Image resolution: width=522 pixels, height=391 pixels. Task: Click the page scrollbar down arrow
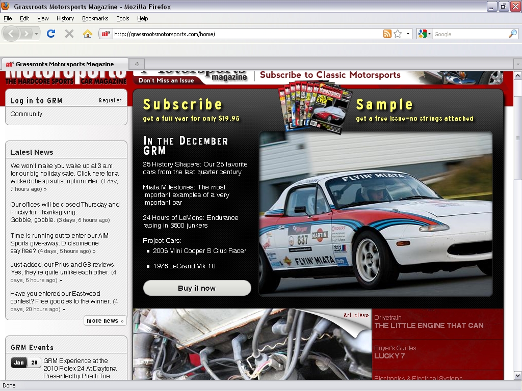tap(518, 375)
